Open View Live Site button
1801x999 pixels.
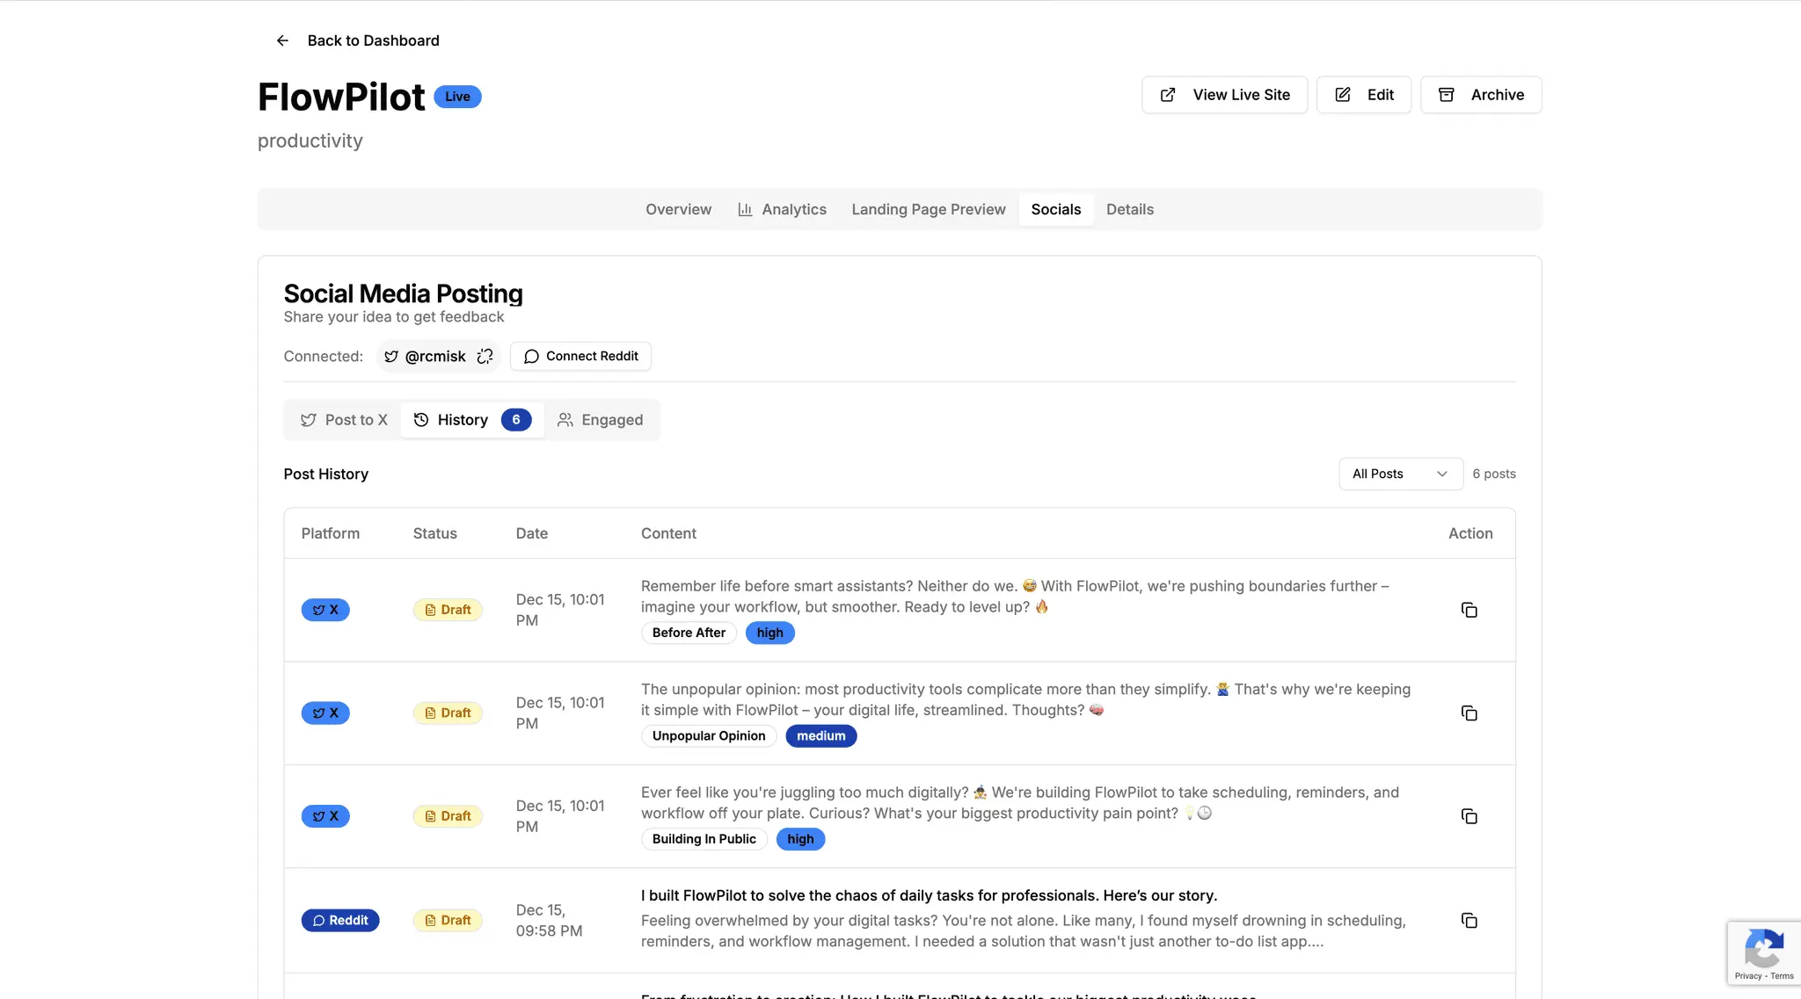[x=1224, y=95]
